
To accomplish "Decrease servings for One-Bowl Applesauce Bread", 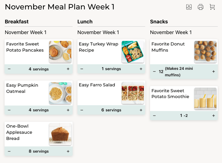I will click(x=9, y=151).
